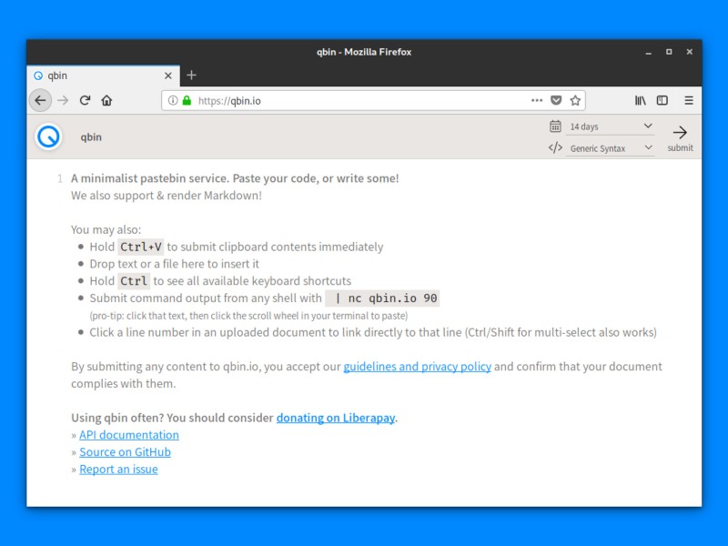The width and height of the screenshot is (728, 546).
Task: Click the green secure padlock icon
Action: point(187,100)
